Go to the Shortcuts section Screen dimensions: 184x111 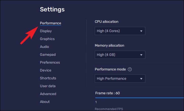point(48,78)
